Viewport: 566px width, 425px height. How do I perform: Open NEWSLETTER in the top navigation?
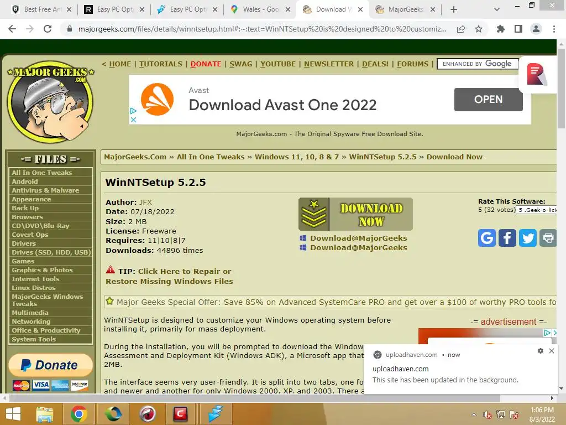(x=328, y=64)
